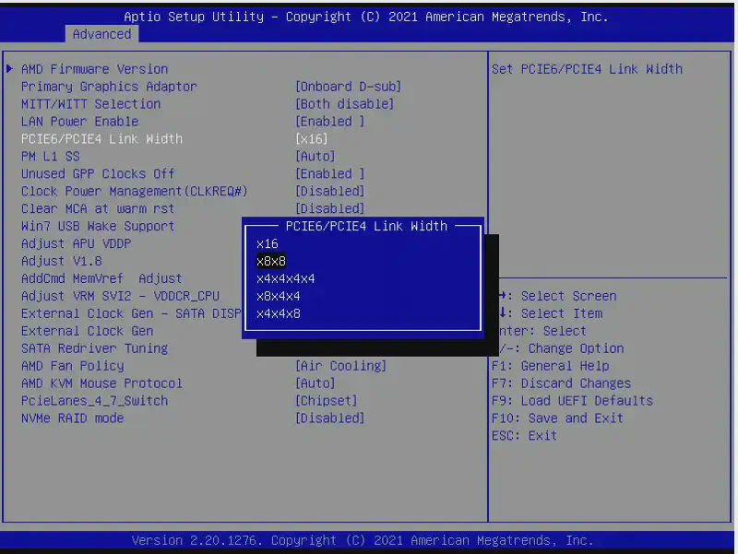Toggle Clock Power Management Disabled value

click(x=329, y=192)
